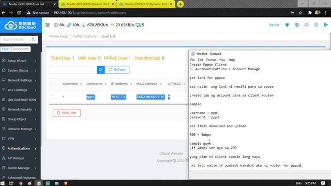The height and width of the screenshot is (186, 331).
Task: Open Notepad View menu
Action: [222, 60]
